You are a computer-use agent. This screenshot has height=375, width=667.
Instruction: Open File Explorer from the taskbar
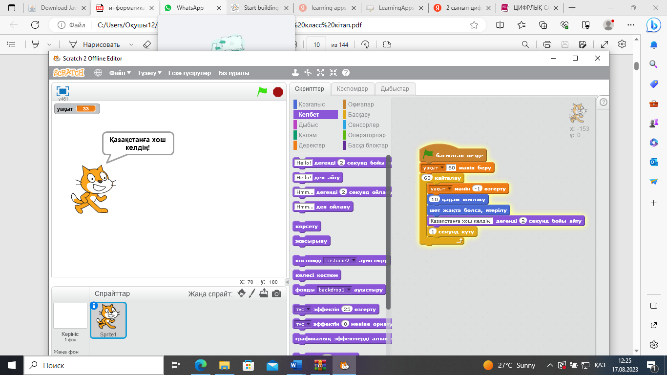click(x=225, y=365)
